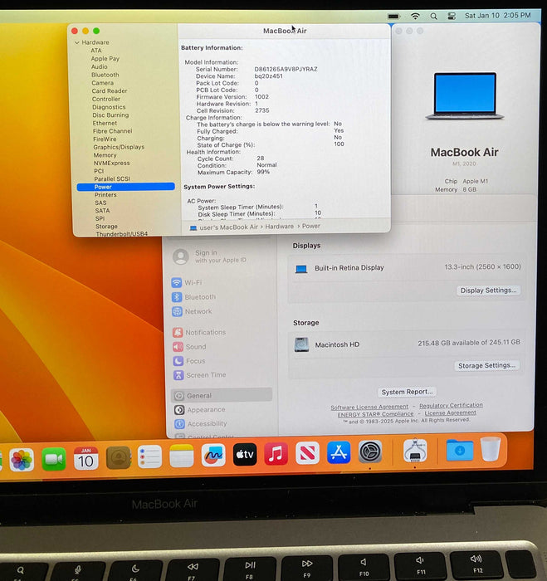Open the App Store from the Dock
547x581 pixels.
(x=339, y=452)
